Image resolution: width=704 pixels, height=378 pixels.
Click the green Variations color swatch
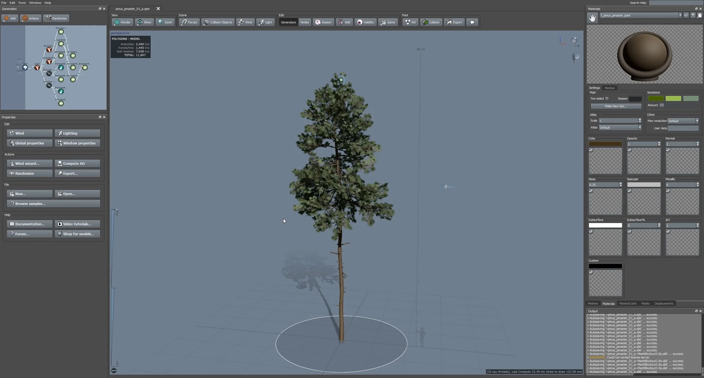point(656,98)
